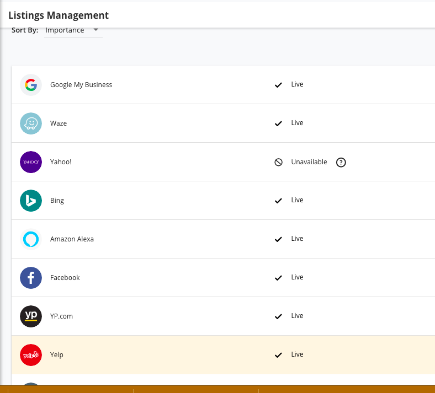Click the Live checkmark for Bing
Screen dimensions: 435x393
pyautogui.click(x=279, y=201)
